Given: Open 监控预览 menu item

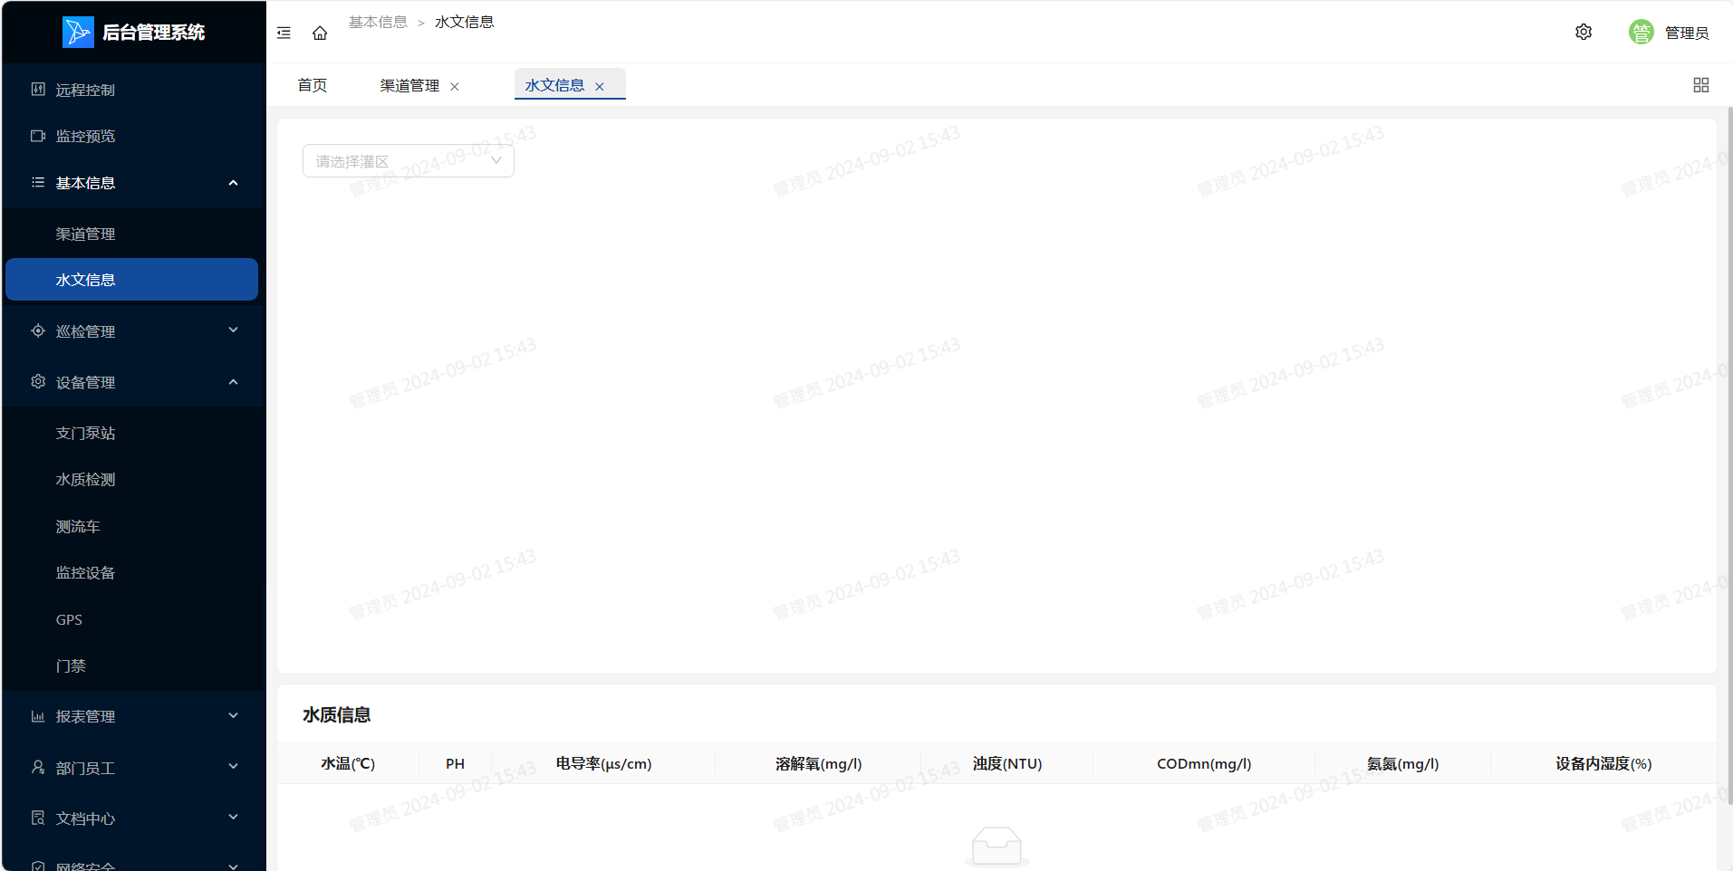Looking at the screenshot, I should (132, 136).
